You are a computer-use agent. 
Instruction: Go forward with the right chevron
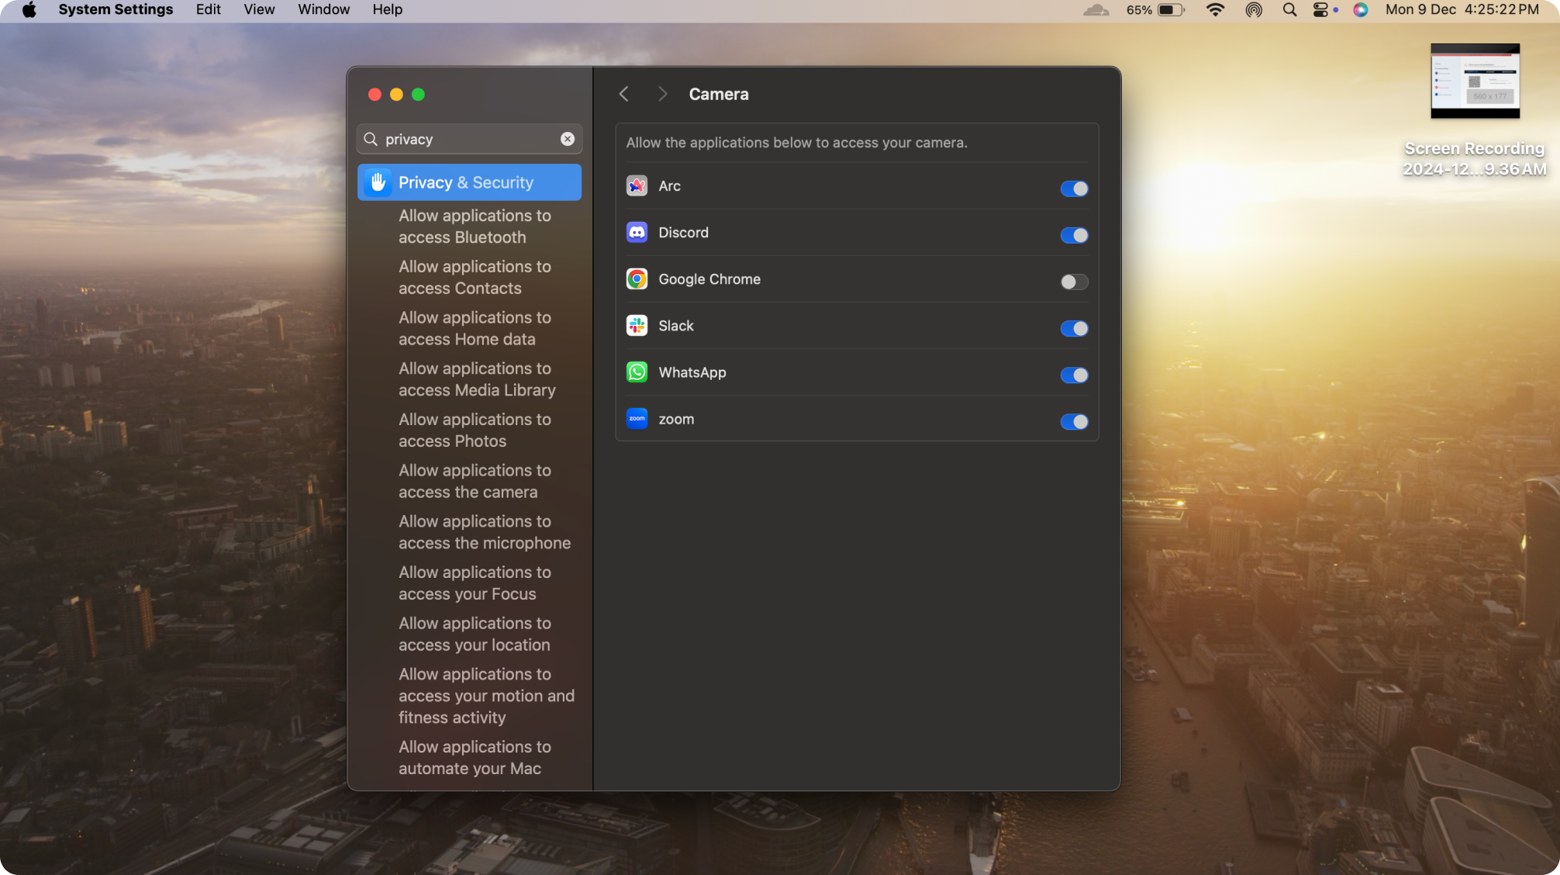(662, 94)
